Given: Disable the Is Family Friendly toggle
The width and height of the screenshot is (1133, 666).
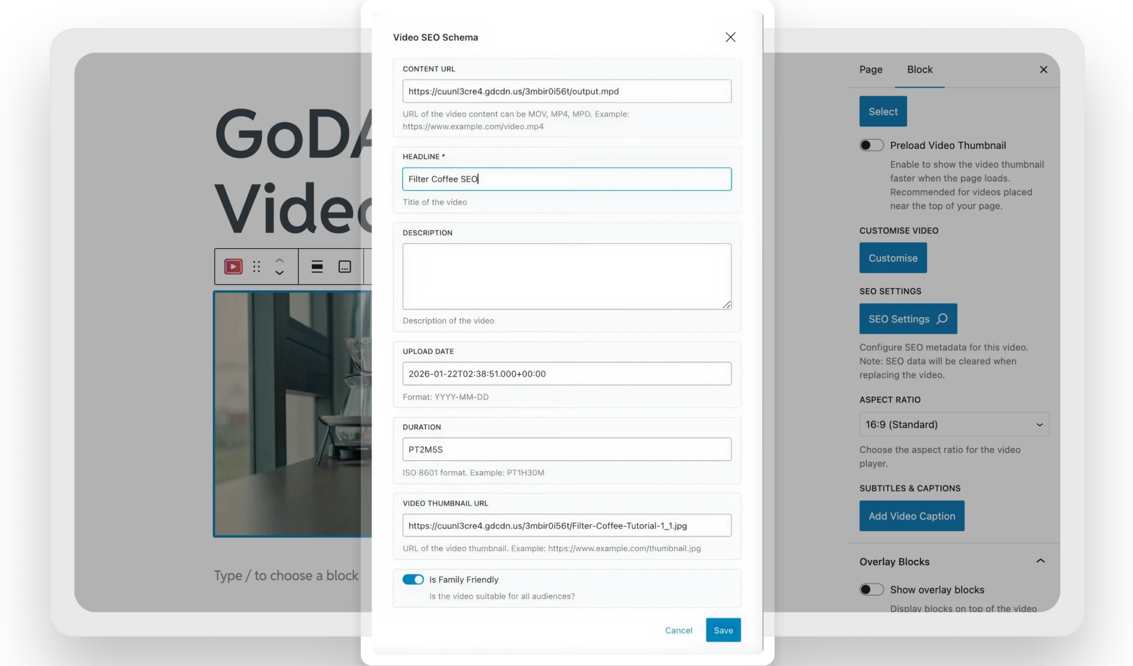Looking at the screenshot, I should (x=413, y=580).
